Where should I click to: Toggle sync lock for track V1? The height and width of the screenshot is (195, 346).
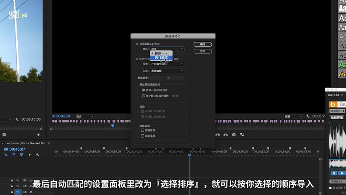[25, 192]
